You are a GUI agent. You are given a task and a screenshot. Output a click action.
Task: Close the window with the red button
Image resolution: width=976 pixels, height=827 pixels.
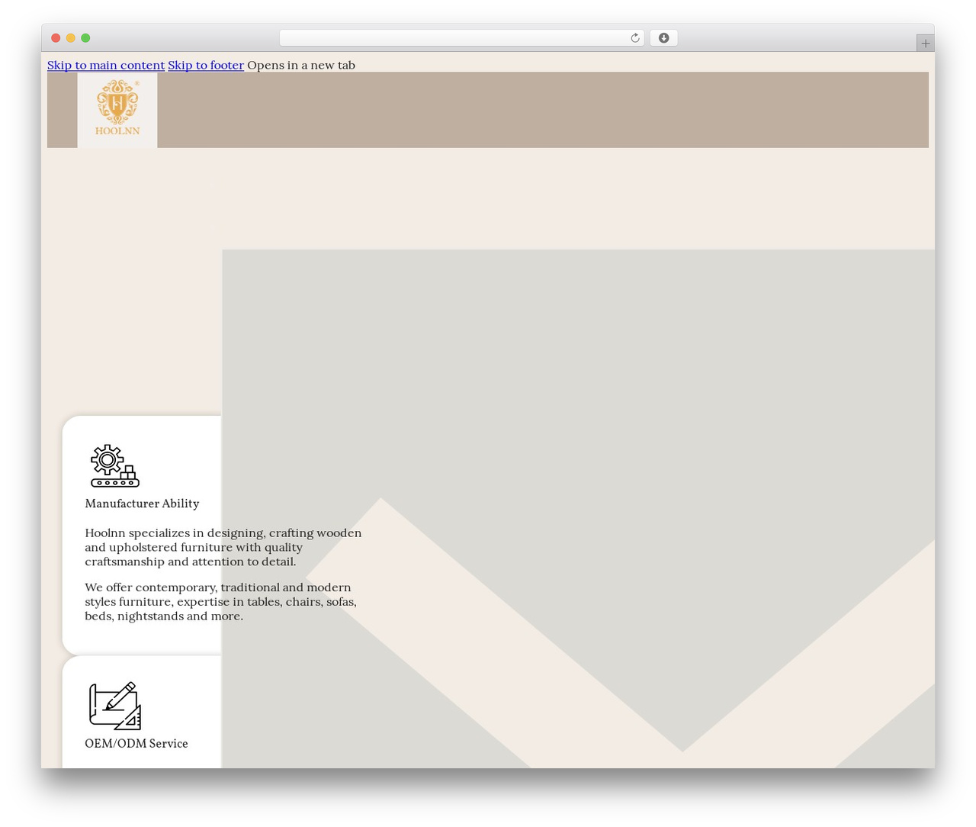56,38
